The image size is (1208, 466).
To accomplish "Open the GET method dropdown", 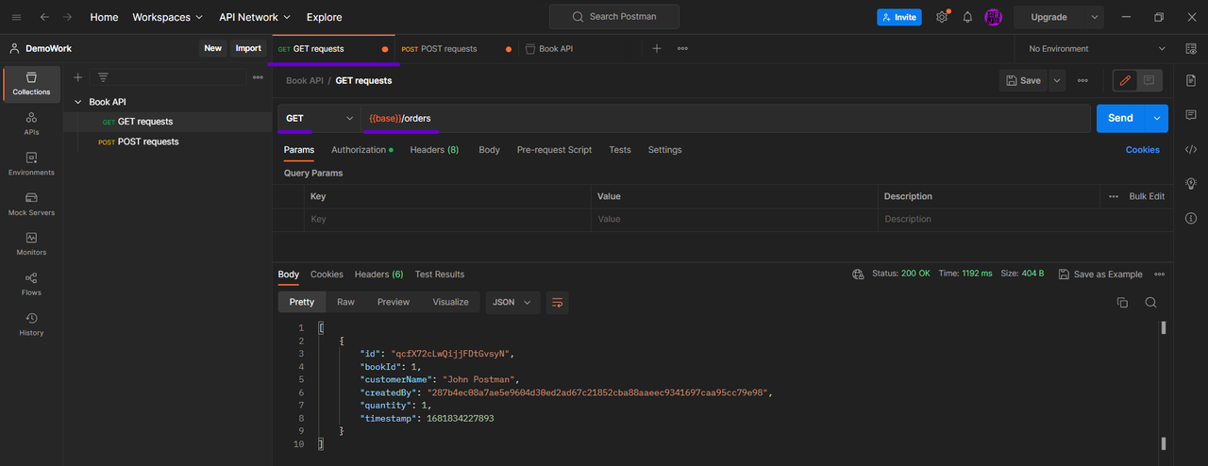I will coord(319,118).
